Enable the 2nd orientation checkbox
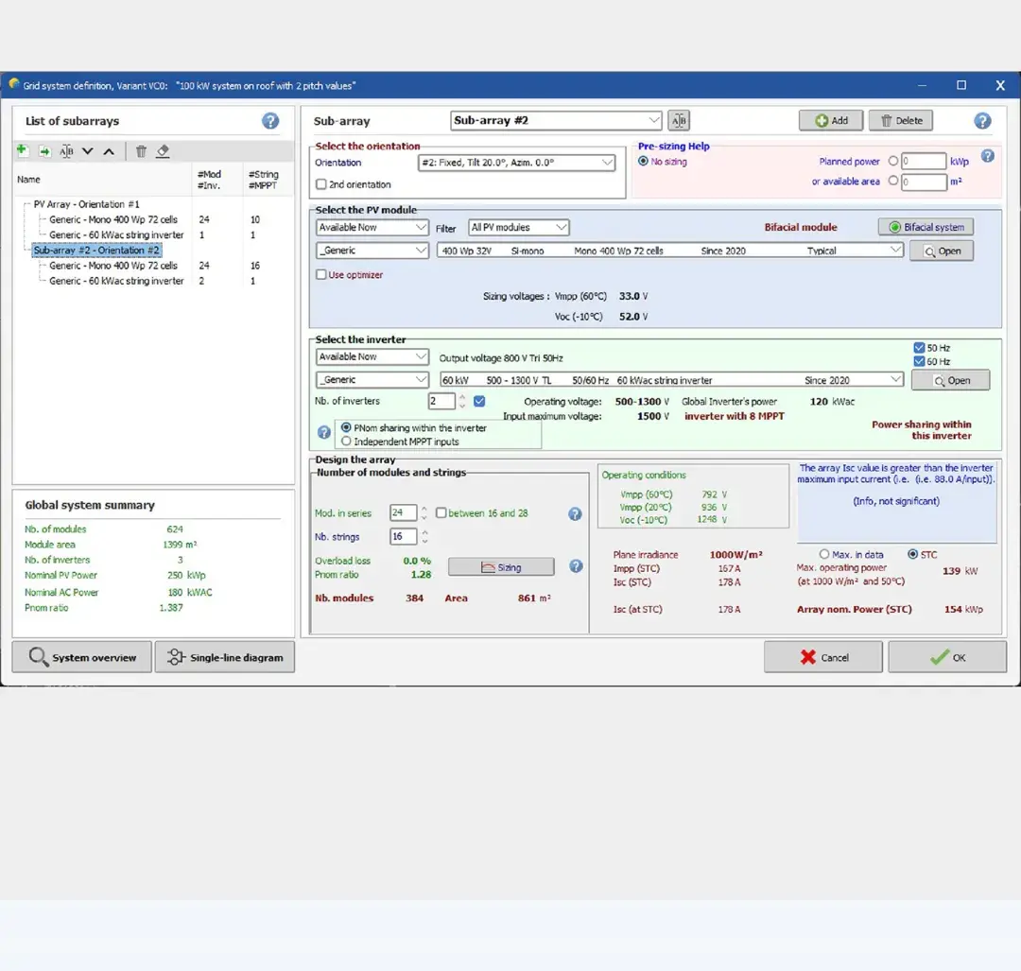 tap(321, 185)
